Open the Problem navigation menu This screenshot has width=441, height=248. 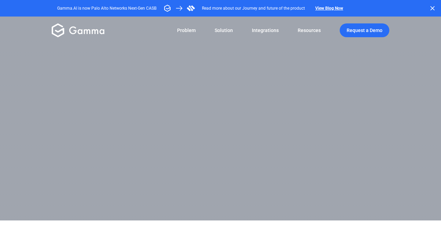tap(186, 30)
